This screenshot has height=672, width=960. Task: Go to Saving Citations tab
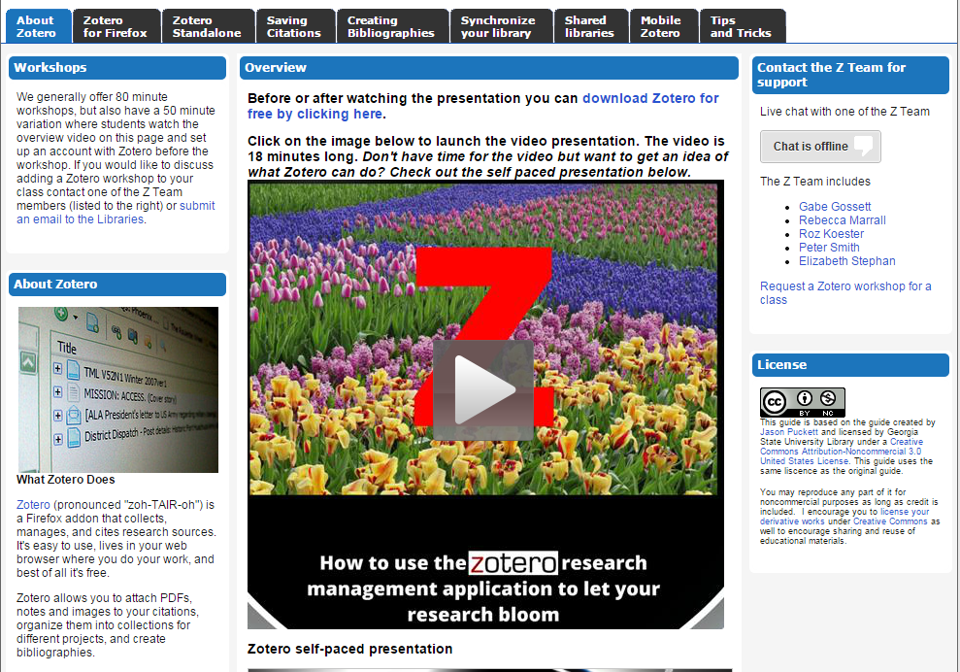[x=295, y=26]
